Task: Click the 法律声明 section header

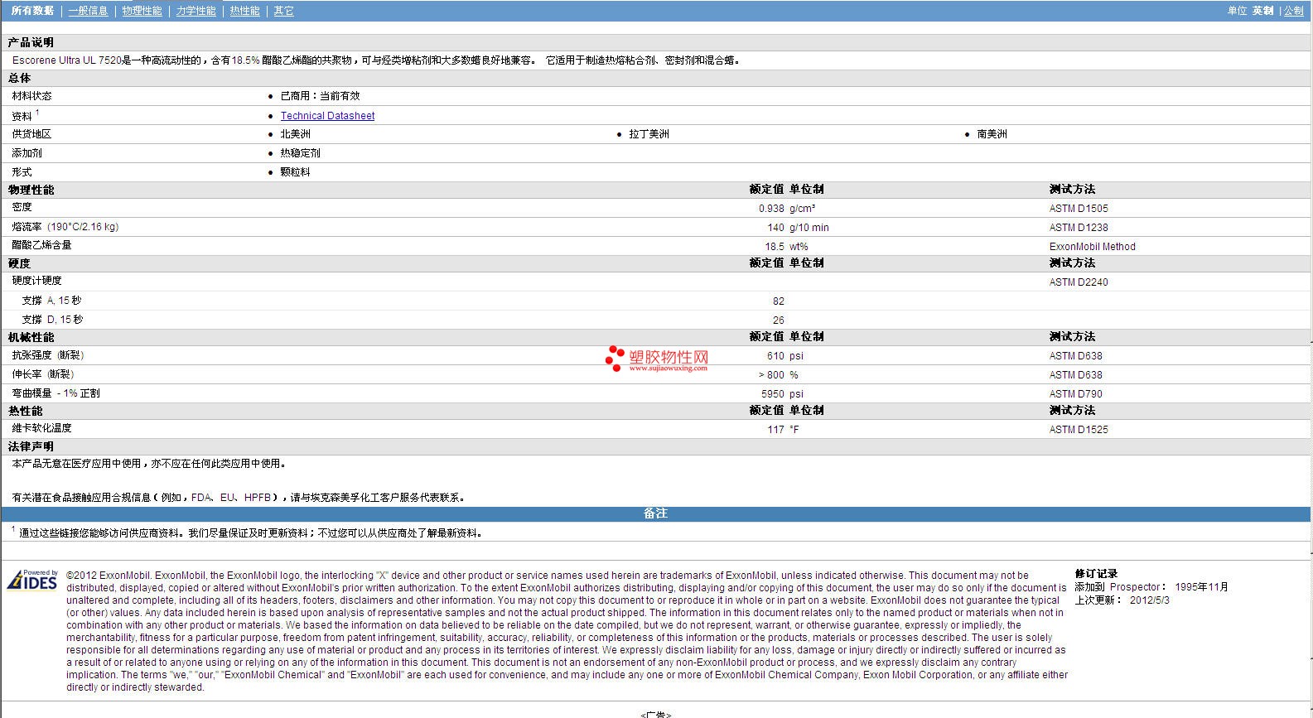Action: click(x=31, y=446)
